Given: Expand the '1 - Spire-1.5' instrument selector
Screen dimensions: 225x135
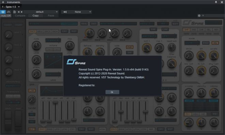Looking at the screenshot, I should 11,7.
